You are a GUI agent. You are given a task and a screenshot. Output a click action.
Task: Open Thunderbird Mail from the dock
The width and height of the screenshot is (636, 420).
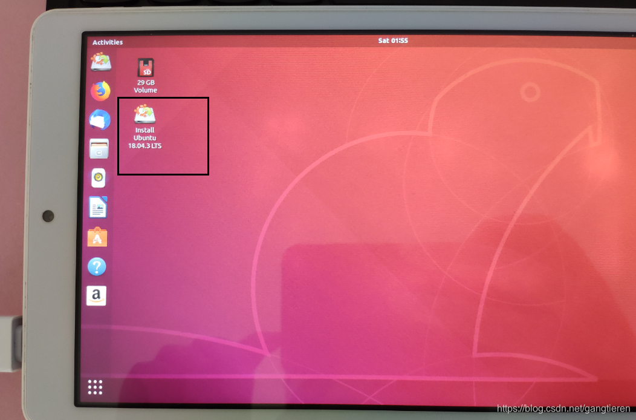pos(100,120)
